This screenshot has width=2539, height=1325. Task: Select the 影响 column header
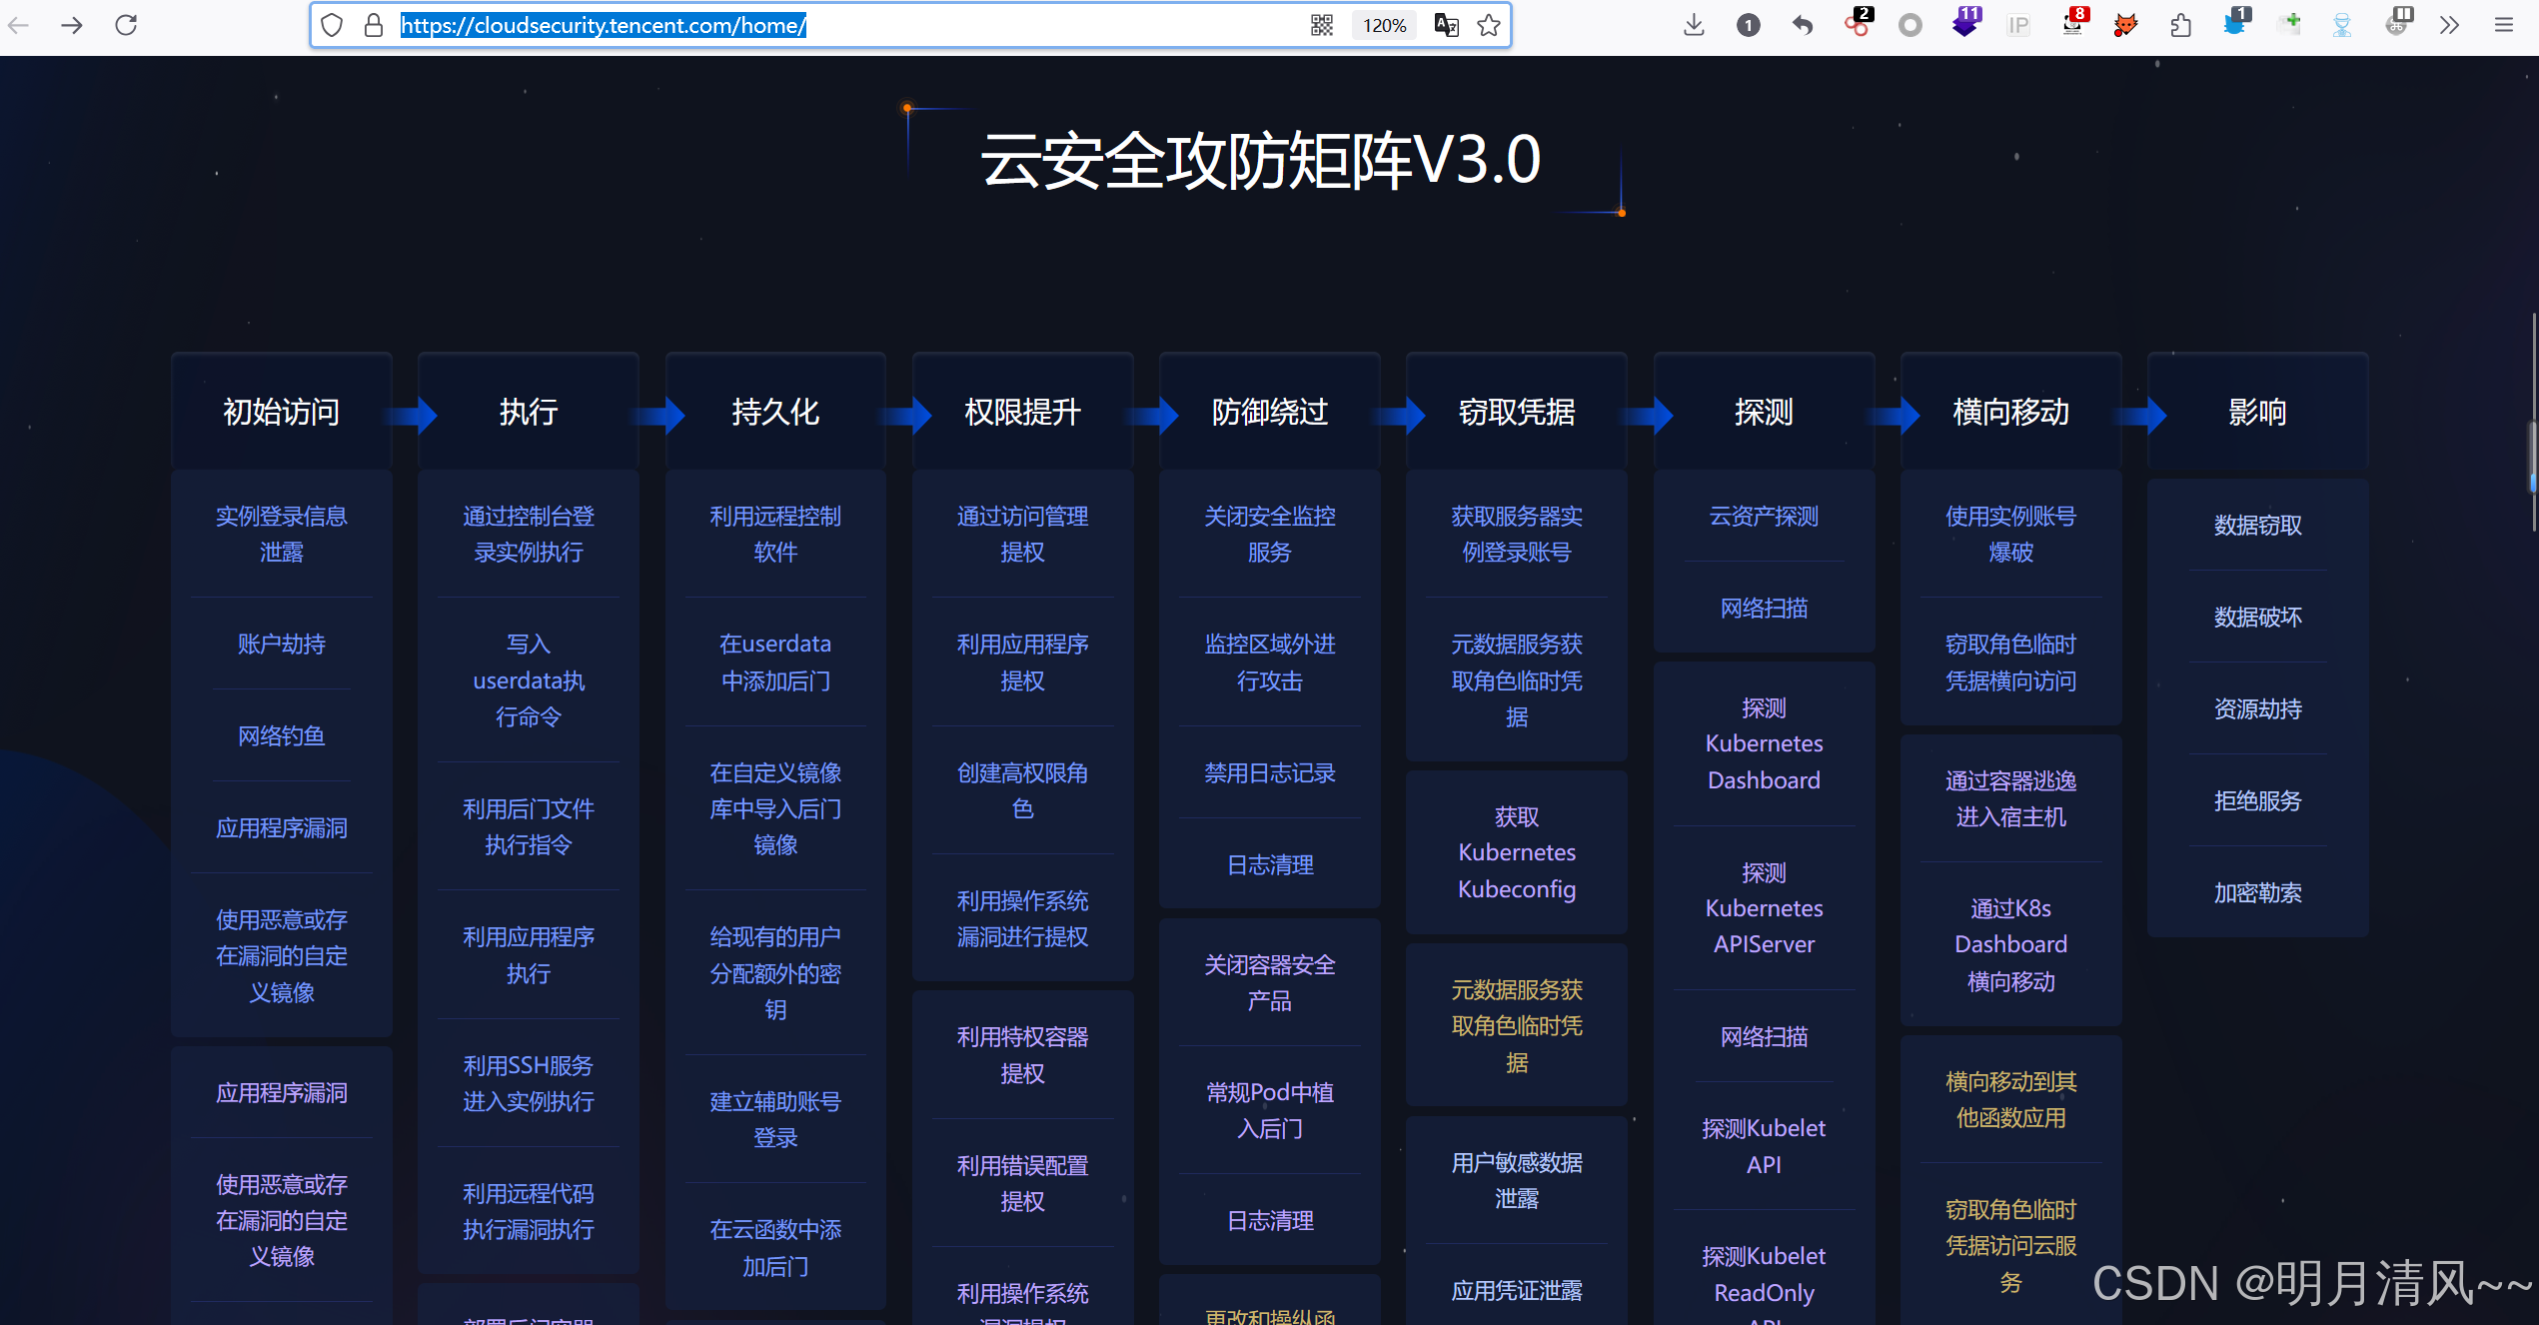click(x=2258, y=412)
